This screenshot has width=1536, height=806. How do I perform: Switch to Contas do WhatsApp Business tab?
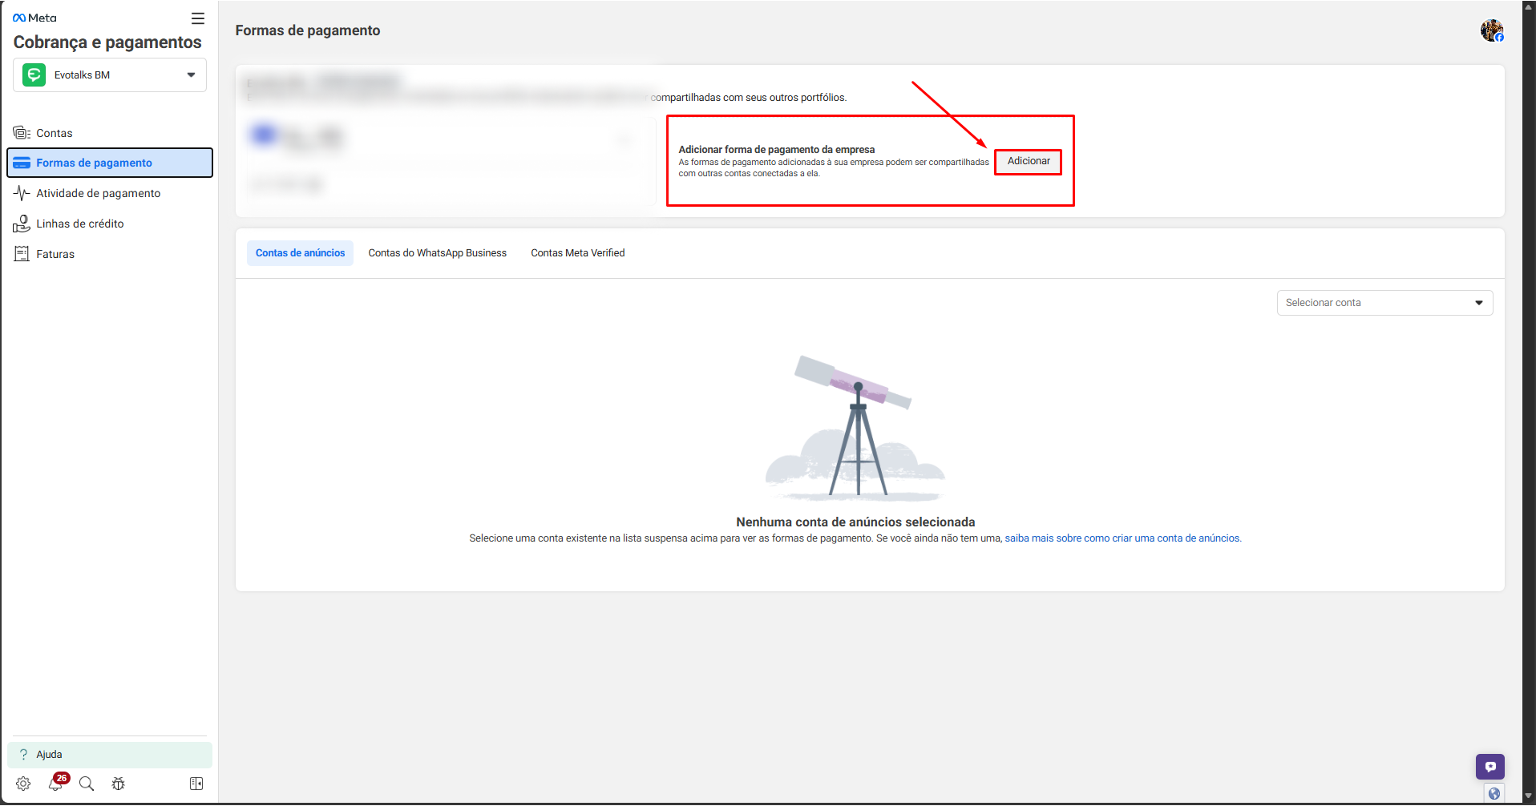coord(437,253)
